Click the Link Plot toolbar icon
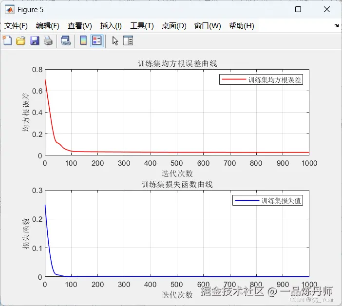Screen dimensions: 342x306 tap(65, 40)
